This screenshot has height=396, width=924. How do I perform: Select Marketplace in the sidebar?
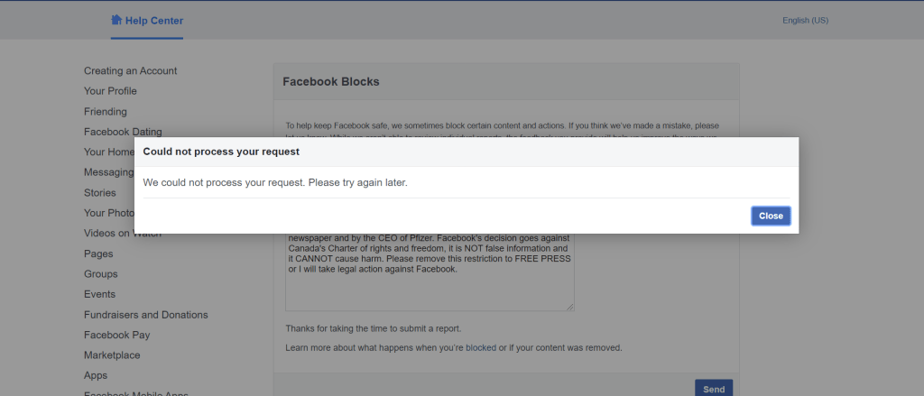coord(112,355)
